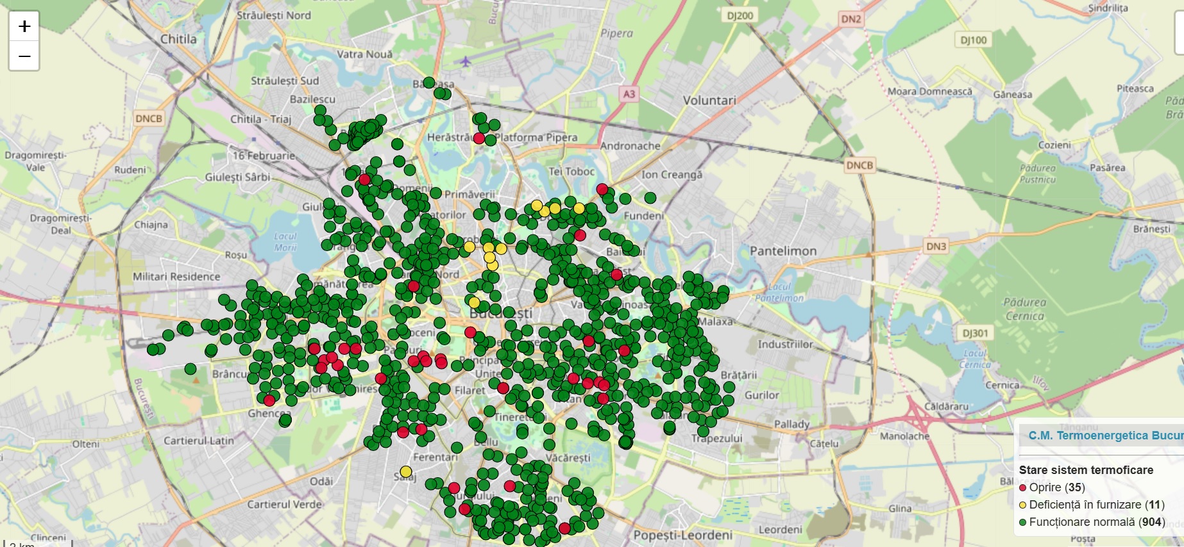Screen dimensions: 1184x547
Task: Click the Pantelimon map label
Action: (x=783, y=251)
